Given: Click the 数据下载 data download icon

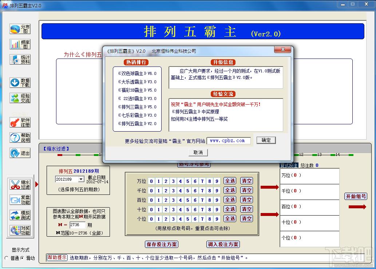Looking at the screenshot, I should pyautogui.click(x=20, y=83).
